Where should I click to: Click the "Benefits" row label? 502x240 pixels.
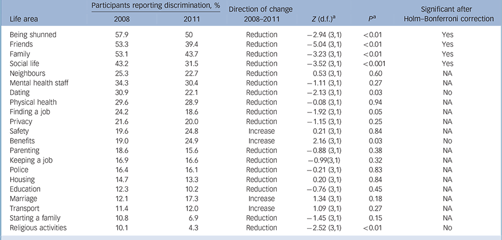23,141
